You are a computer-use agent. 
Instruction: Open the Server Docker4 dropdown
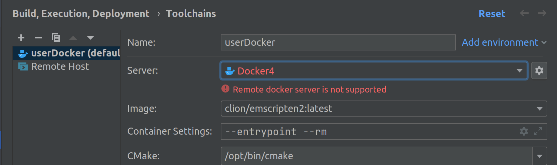point(374,70)
